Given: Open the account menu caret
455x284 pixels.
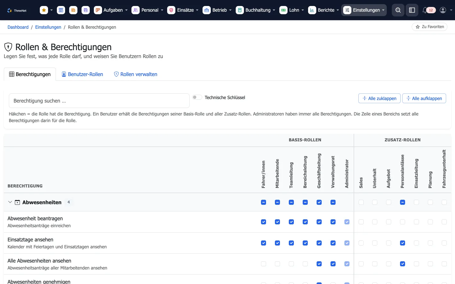Looking at the screenshot, I should pos(451,10).
